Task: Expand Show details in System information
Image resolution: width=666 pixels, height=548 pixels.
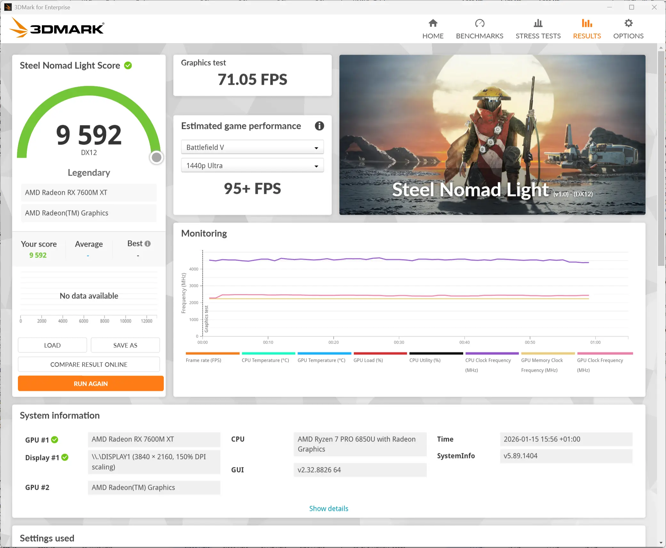Action: coord(329,508)
